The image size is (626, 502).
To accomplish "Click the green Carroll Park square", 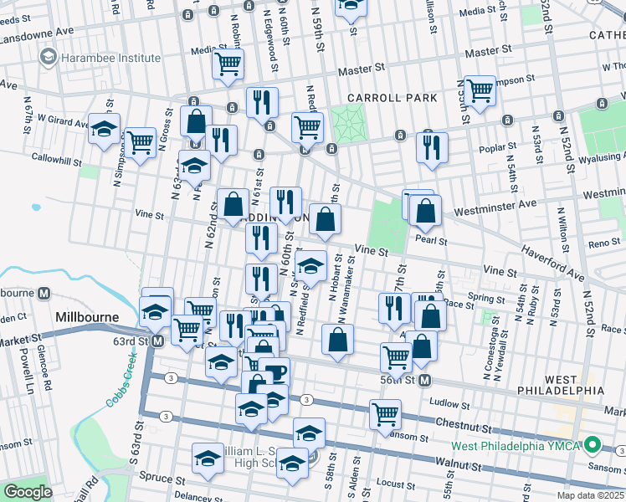I will tap(349, 123).
